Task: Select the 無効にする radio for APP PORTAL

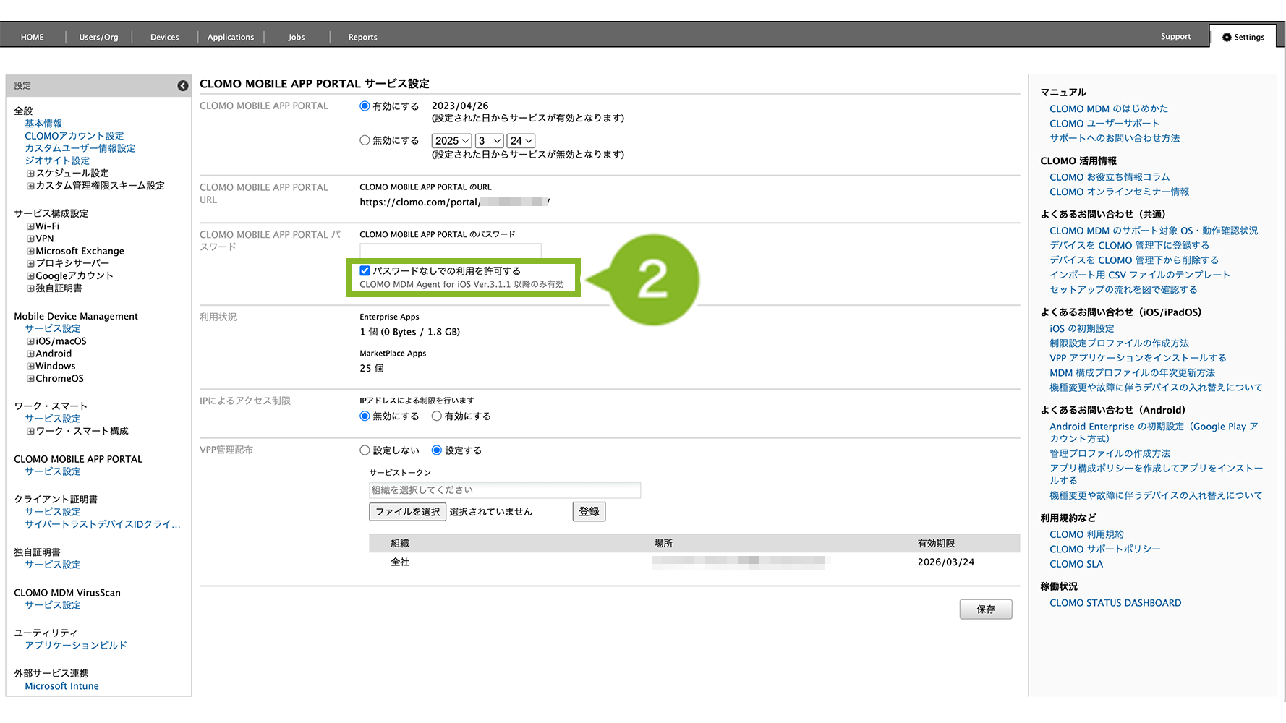Action: tap(365, 140)
